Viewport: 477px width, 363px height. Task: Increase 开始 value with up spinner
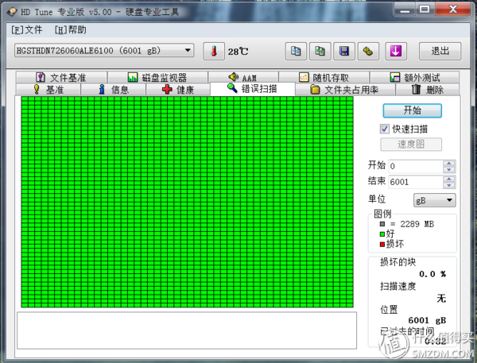pyautogui.click(x=449, y=164)
